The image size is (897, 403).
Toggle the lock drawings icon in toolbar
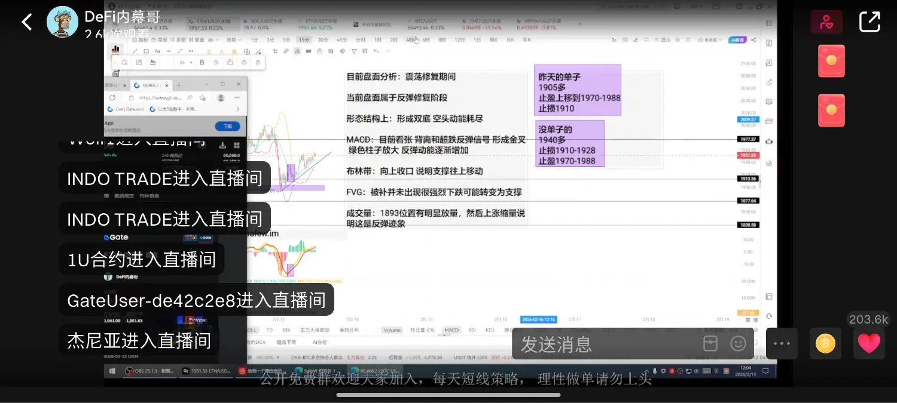click(x=320, y=51)
